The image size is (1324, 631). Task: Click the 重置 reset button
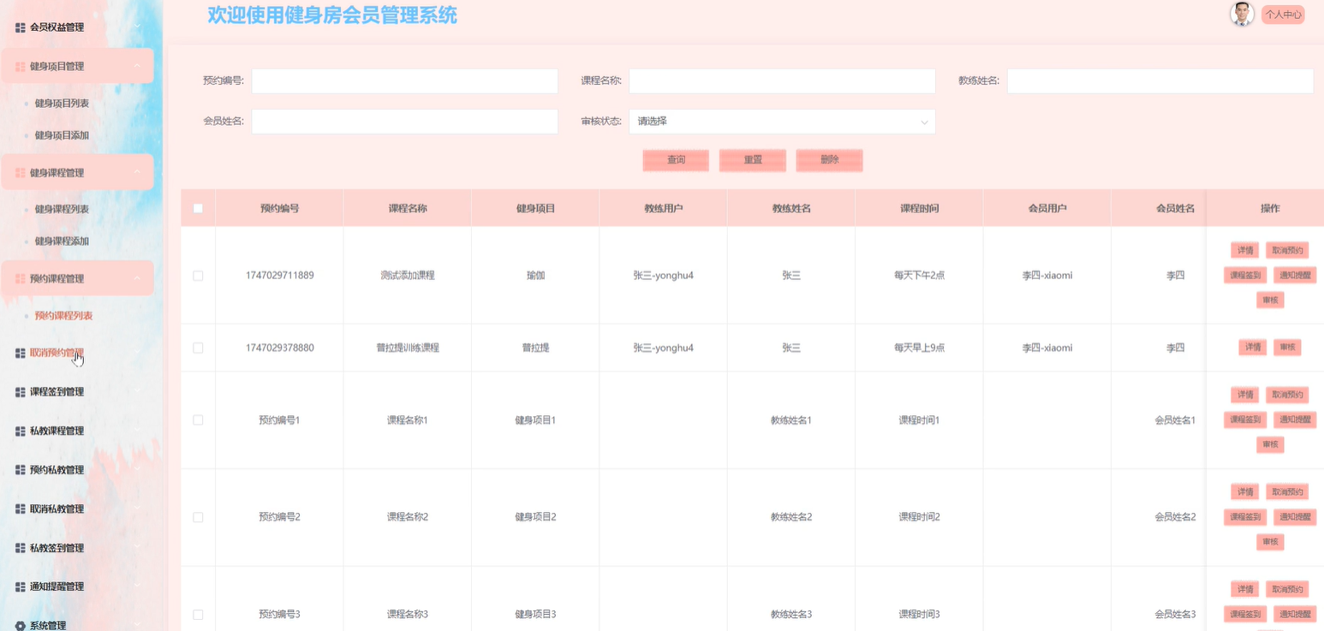[x=753, y=160]
